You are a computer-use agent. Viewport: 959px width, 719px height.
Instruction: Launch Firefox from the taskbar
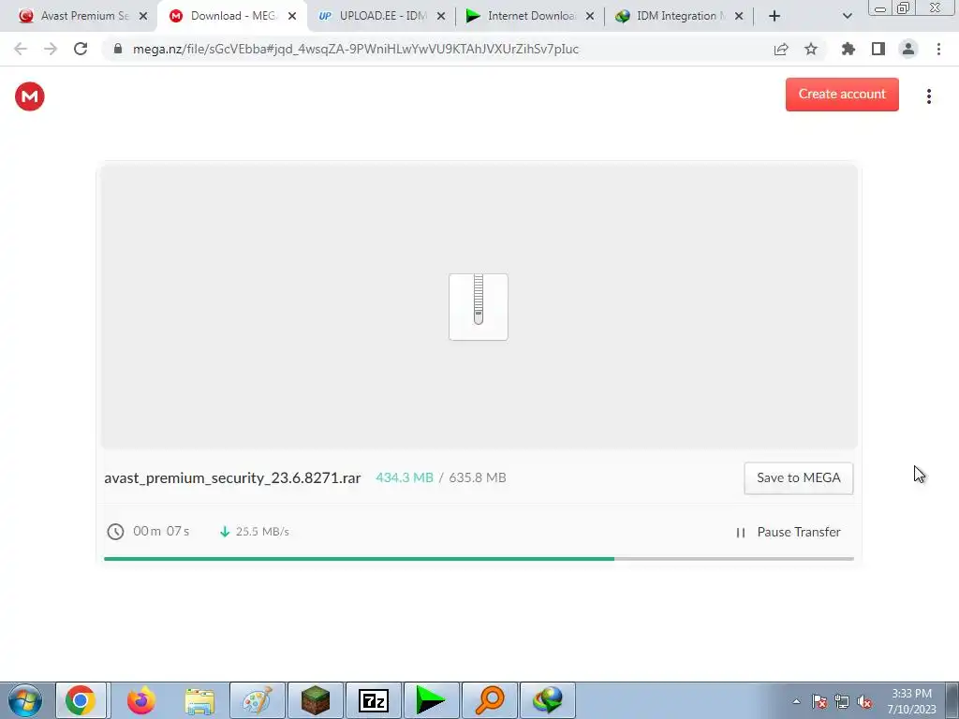[140, 700]
